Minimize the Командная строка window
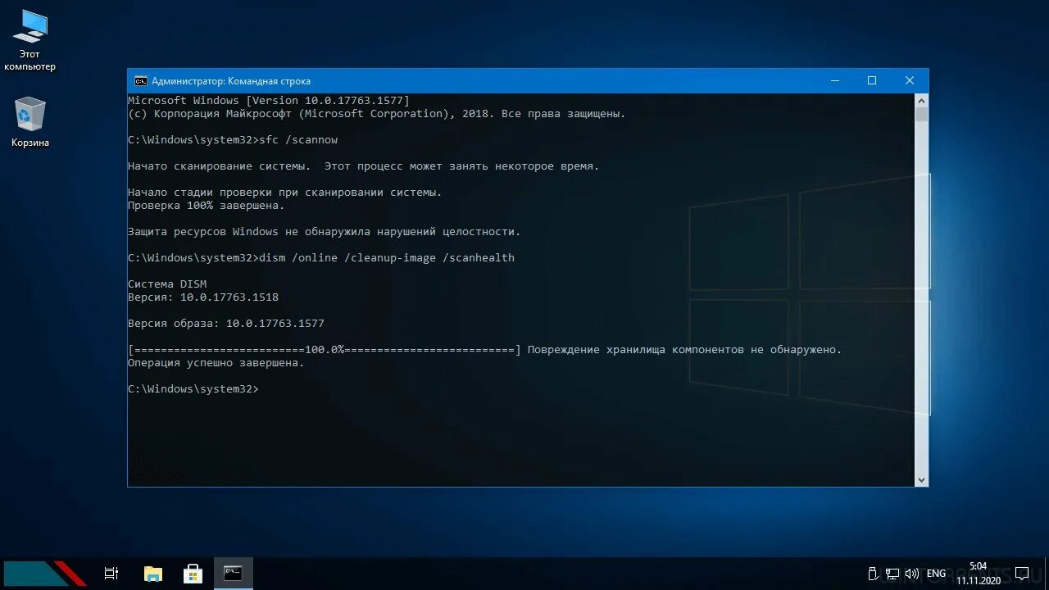 point(835,80)
